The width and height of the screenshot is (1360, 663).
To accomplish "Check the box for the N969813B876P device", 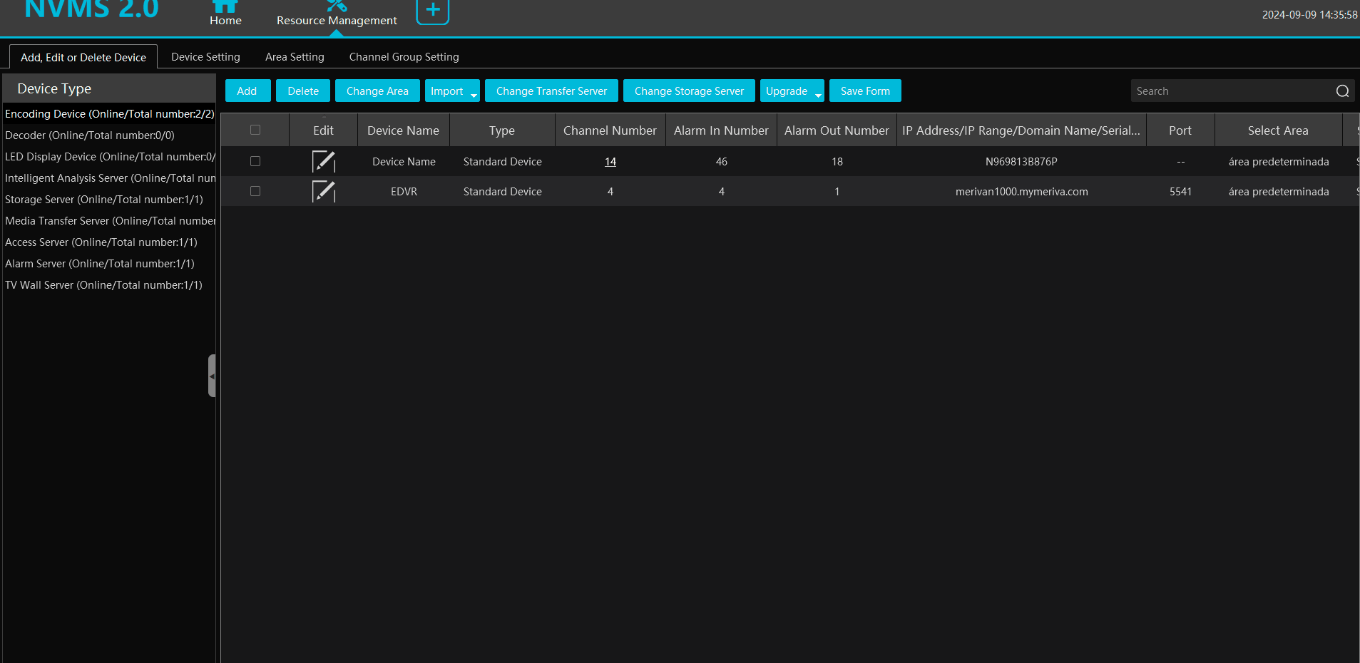I will (x=255, y=162).
